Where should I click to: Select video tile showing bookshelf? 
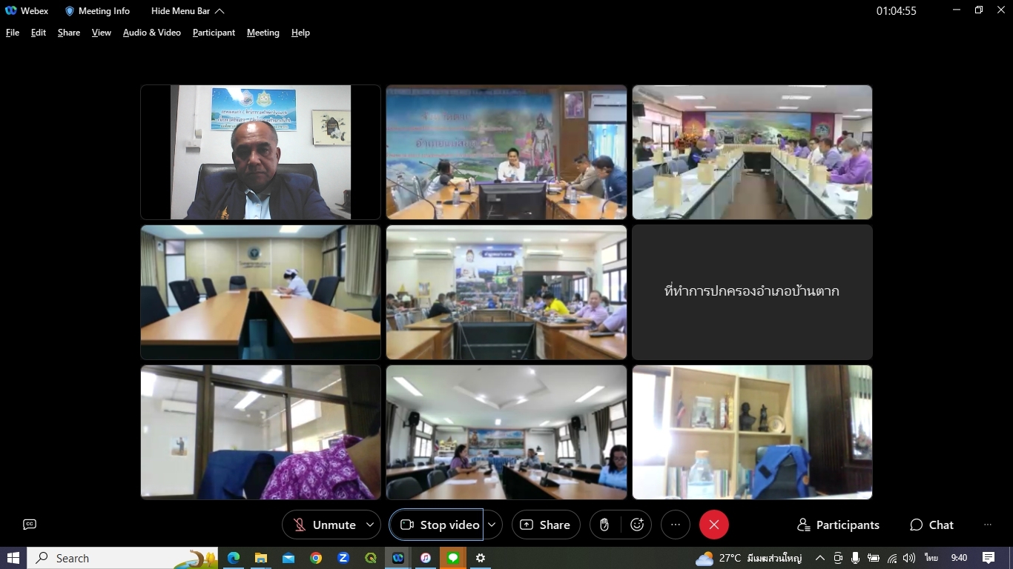(752, 432)
